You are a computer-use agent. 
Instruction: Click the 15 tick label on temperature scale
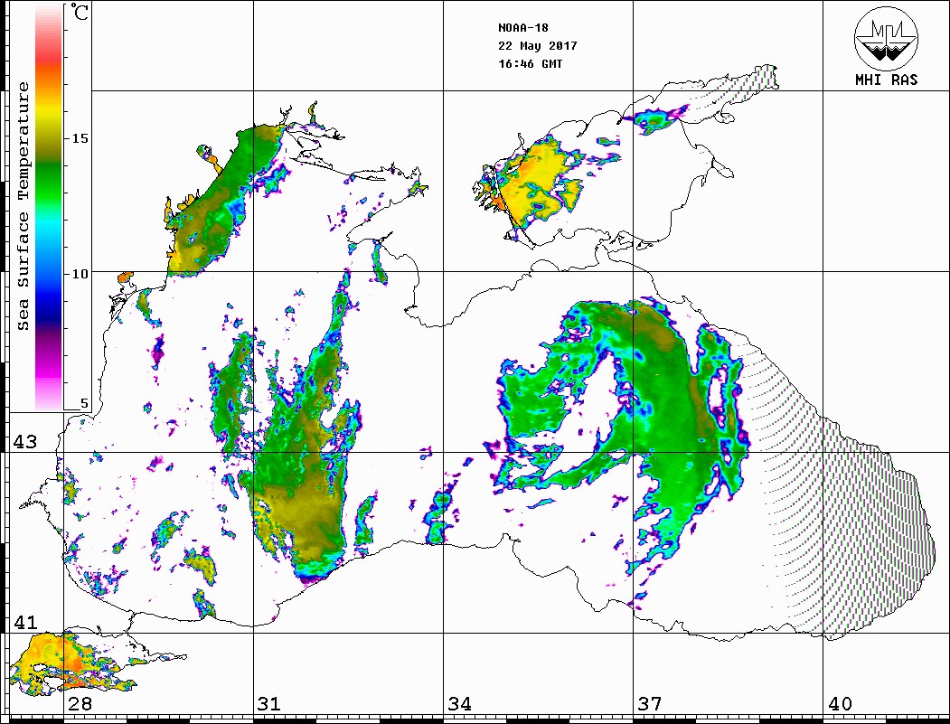point(80,138)
